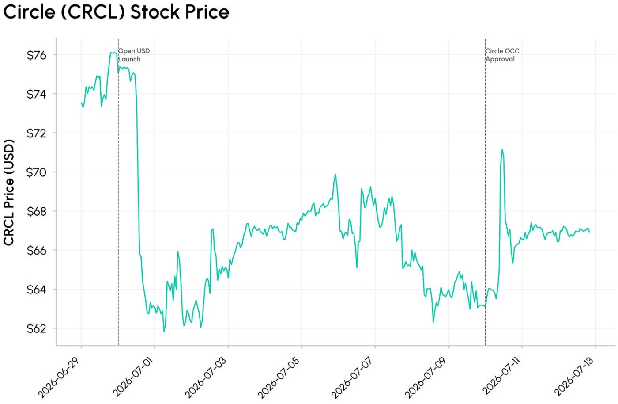Click the CRCL Price (USD) axis title
Viewport: 618px width, 404px height.
pos(9,192)
